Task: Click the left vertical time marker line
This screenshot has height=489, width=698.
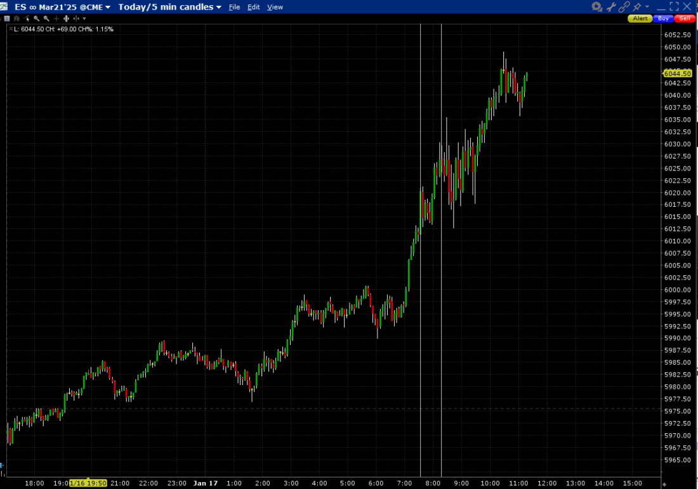Action: (420, 249)
